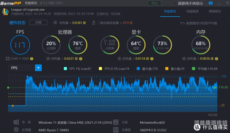Viewport: 230px width, 133px height.
Task: Click the MetawiseBook02 motherboard text
Action: point(153,122)
